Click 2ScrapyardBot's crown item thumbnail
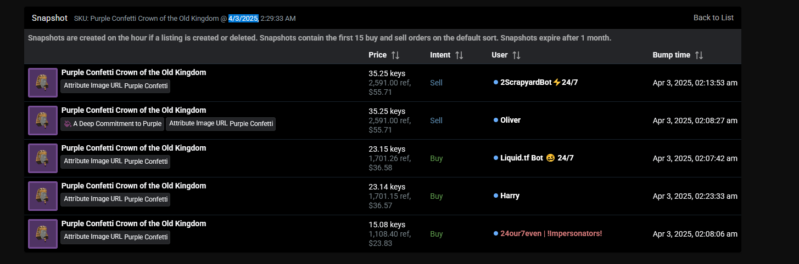Image resolution: width=799 pixels, height=264 pixels. click(43, 83)
